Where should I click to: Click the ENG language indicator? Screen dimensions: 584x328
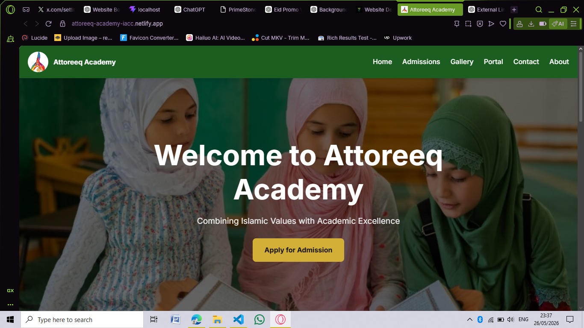pyautogui.click(x=523, y=319)
